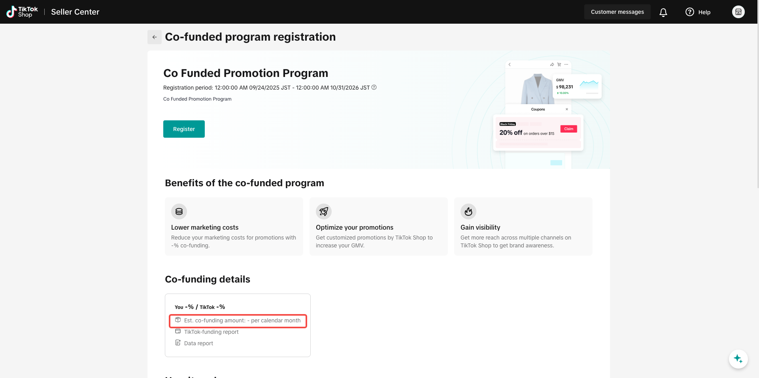This screenshot has width=759, height=378.
Task: Click the TikTok-funding report card icon
Action: coord(178,331)
